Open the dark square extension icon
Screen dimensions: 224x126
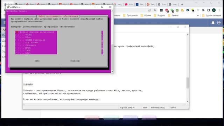[161, 10]
